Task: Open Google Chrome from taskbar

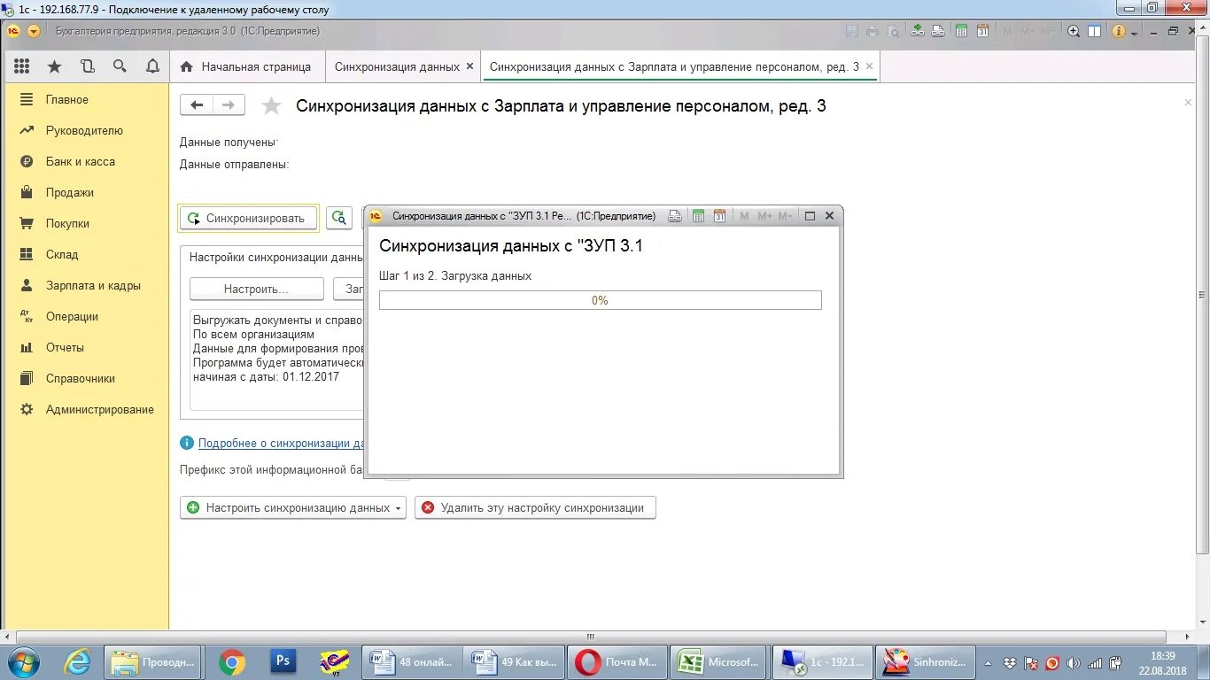Action: [x=232, y=661]
